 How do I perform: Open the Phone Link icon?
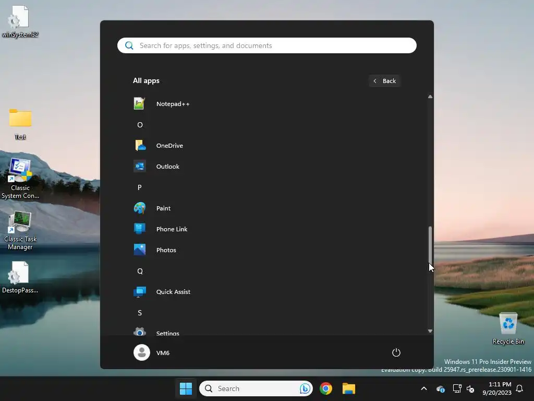pyautogui.click(x=140, y=229)
